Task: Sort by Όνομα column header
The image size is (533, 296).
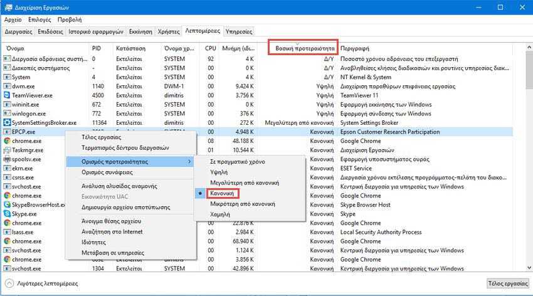Action: [x=15, y=48]
